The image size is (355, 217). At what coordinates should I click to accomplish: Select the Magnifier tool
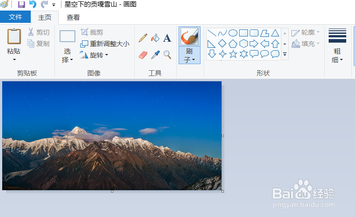click(167, 55)
